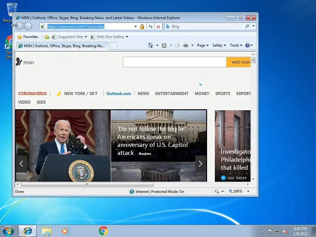
Task: Click the zoom magnifier icon in status bar
Action: 231,191
